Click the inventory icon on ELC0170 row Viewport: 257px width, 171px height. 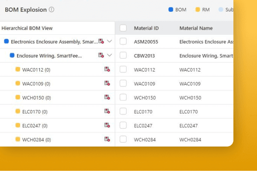[x=107, y=111]
